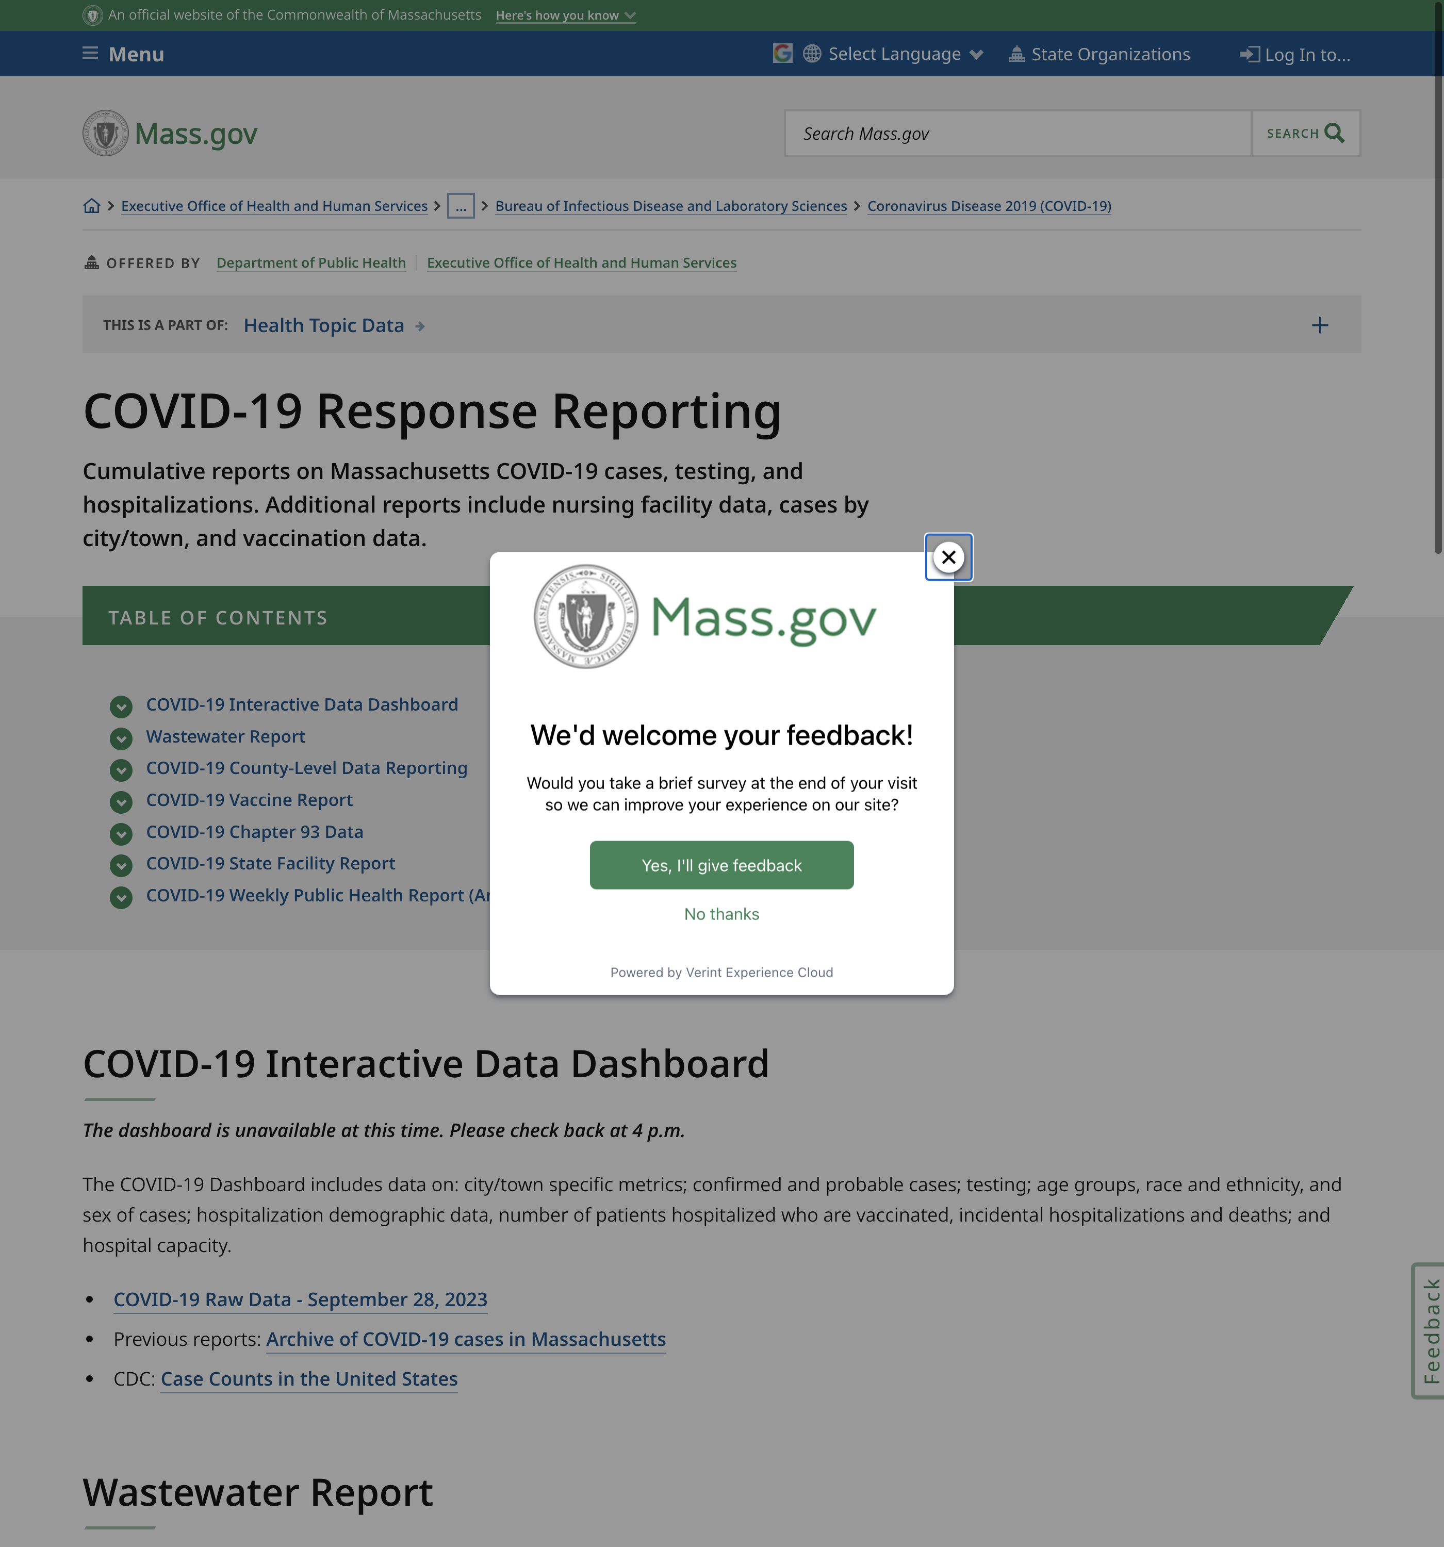This screenshot has width=1444, height=1547.
Task: Close the feedback survey popup
Action: [x=948, y=557]
